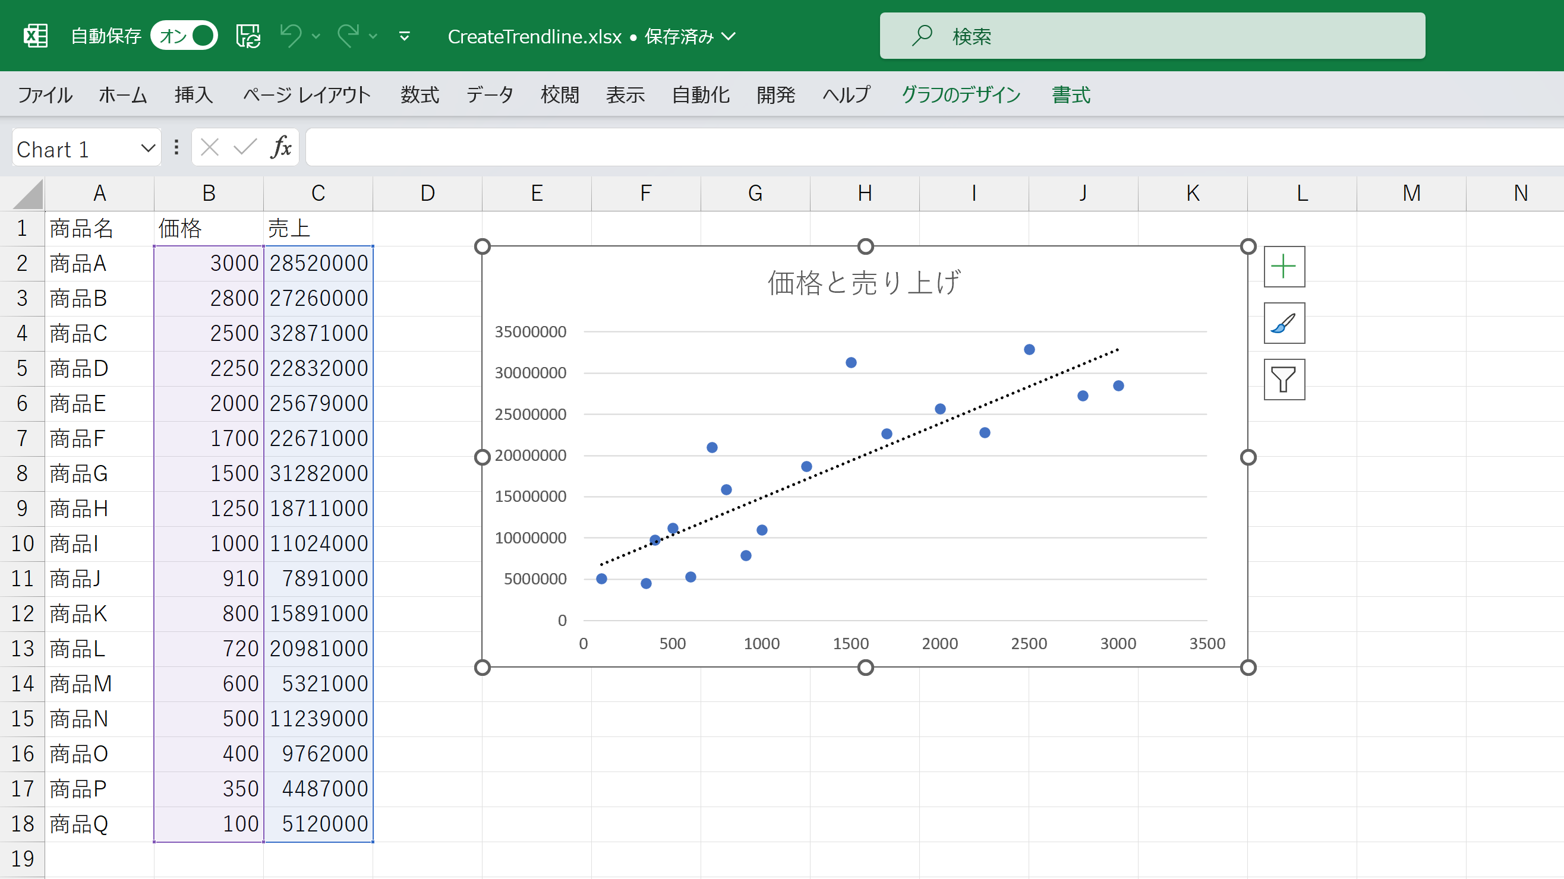Open the 校閲 tab
Viewport: 1564px width, 879px height.
(560, 94)
